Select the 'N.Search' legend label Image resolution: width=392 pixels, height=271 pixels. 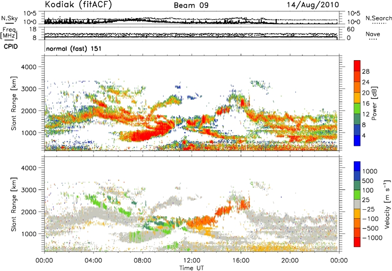coord(378,18)
